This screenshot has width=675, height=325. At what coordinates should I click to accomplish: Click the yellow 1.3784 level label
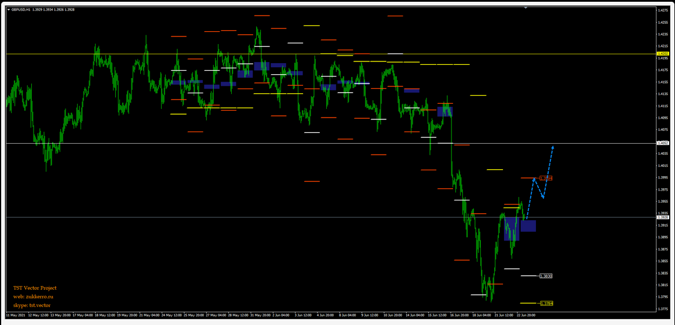[x=546, y=304]
